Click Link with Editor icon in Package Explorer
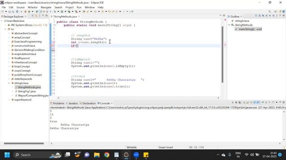The width and height of the screenshot is (286, 160). coord(37,16)
